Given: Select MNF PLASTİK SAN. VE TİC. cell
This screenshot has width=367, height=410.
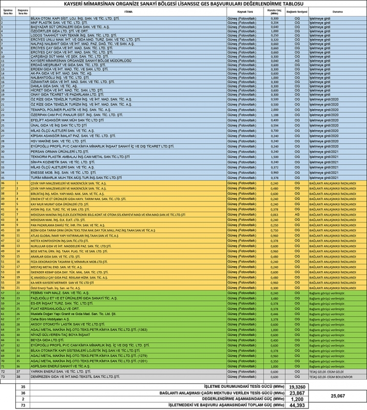Looking at the screenshot, I should click(x=128, y=23).
